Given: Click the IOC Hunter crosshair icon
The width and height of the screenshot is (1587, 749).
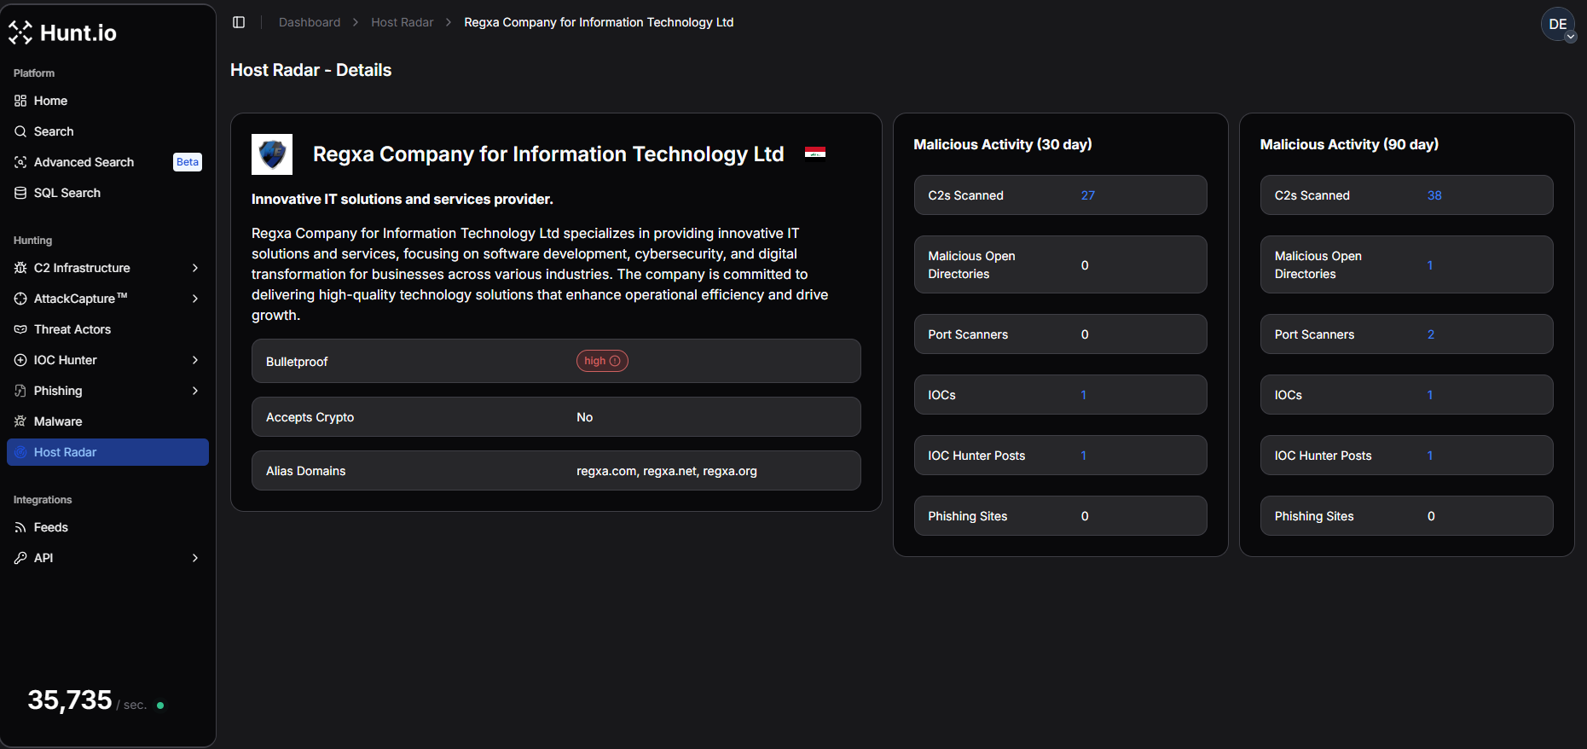Looking at the screenshot, I should (x=20, y=360).
